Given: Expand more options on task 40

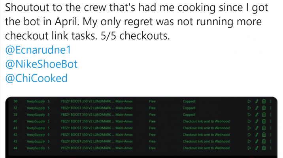Looking at the screenshot, I should pos(270,122).
